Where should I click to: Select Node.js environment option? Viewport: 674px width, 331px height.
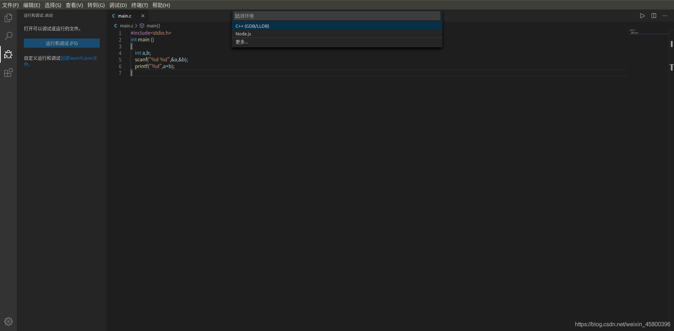337,34
